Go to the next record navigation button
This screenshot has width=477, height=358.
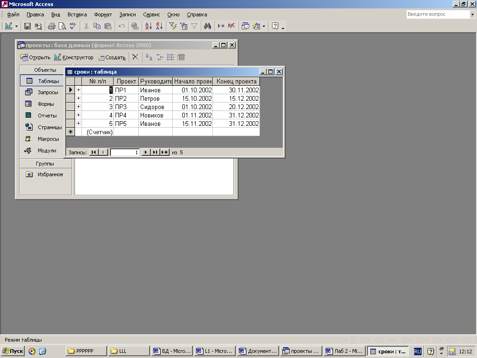146,152
